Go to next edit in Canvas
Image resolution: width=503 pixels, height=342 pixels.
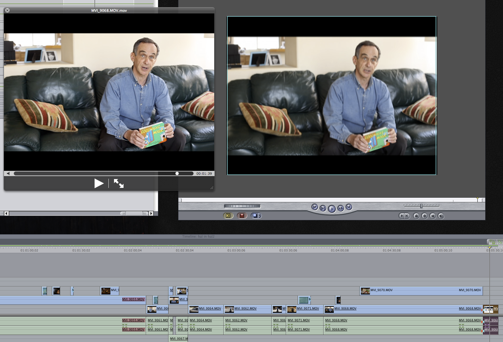pyautogui.click(x=349, y=207)
